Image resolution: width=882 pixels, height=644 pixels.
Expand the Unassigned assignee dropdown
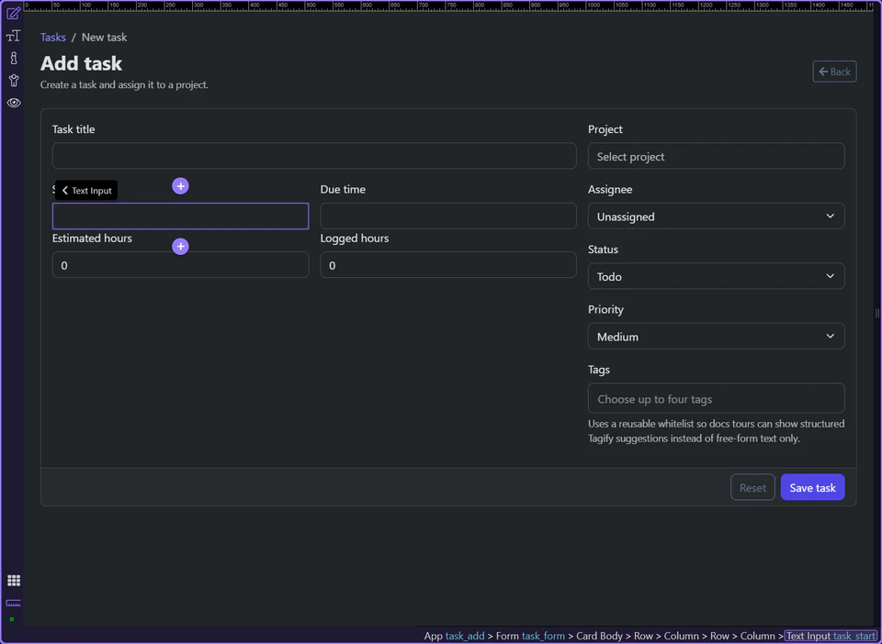click(x=716, y=216)
